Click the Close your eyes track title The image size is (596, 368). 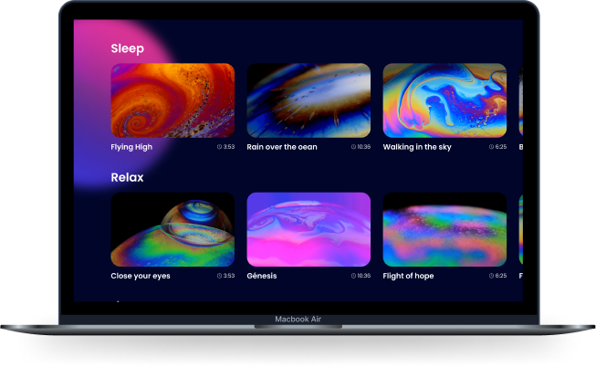[x=141, y=276]
